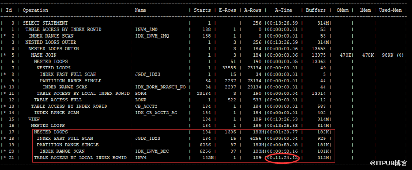Click the NESTED LOOPS OUTER operation in row 3
The width and height of the screenshot is (412, 170).
coord(51,42)
